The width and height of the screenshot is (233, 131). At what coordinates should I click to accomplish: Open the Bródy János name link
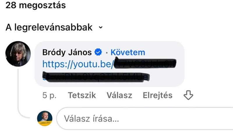[x=67, y=52]
